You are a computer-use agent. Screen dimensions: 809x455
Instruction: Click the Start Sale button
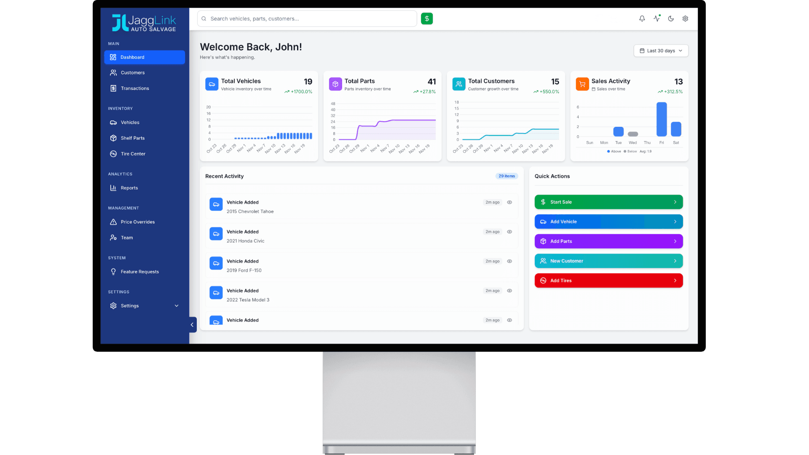pyautogui.click(x=608, y=202)
